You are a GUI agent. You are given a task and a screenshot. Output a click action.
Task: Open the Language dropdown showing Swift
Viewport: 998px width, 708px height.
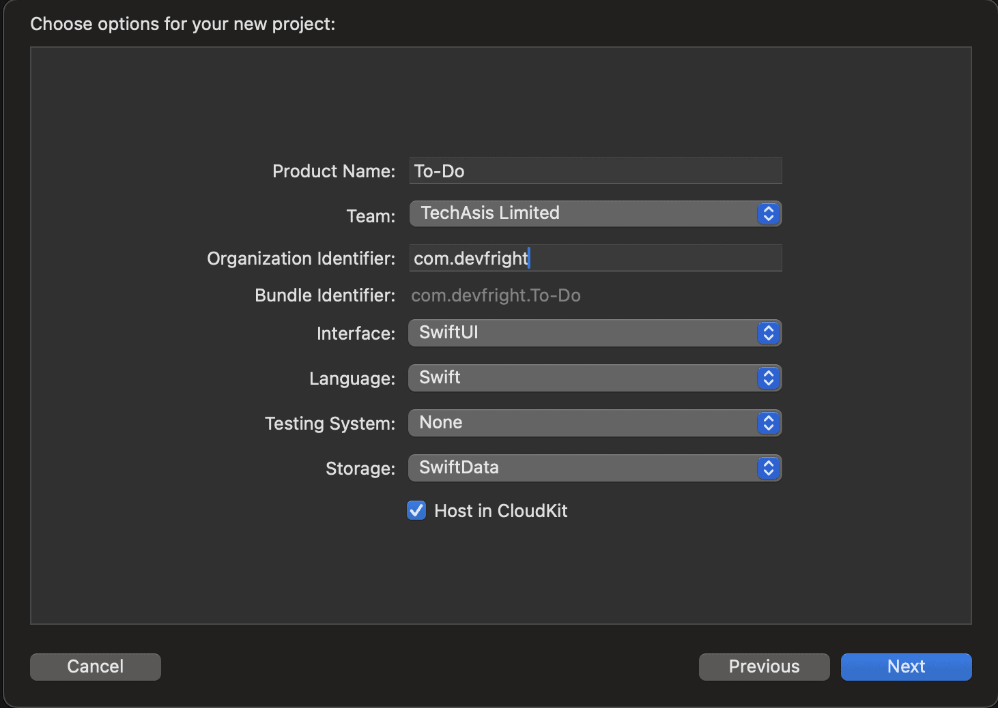coord(594,378)
